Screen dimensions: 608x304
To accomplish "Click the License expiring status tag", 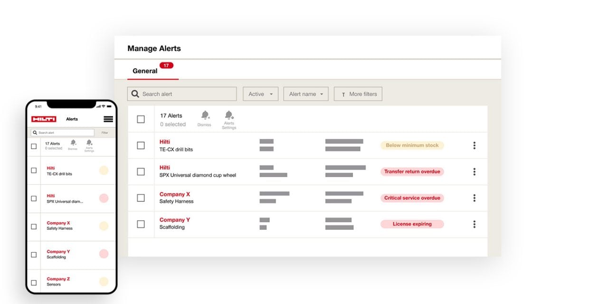I will [x=412, y=224].
